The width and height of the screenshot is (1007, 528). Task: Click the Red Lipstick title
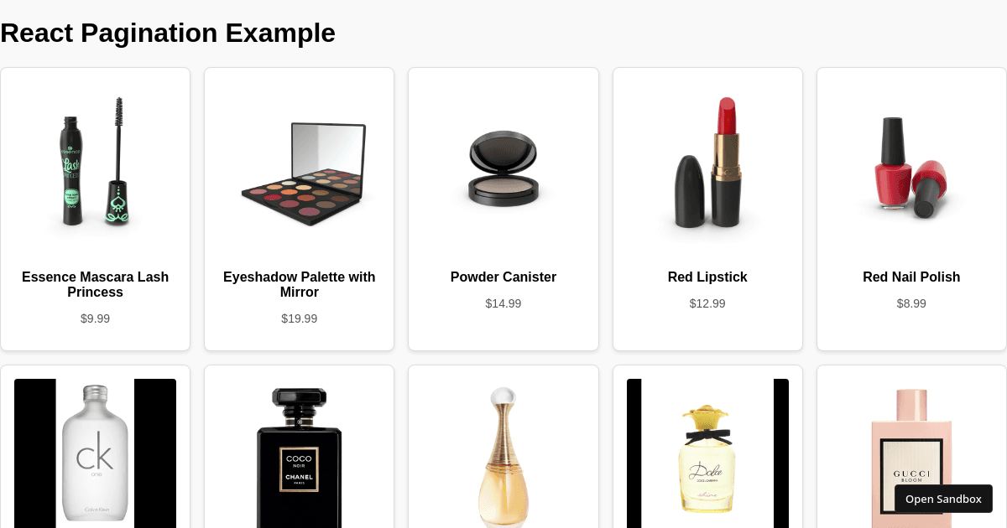707,277
